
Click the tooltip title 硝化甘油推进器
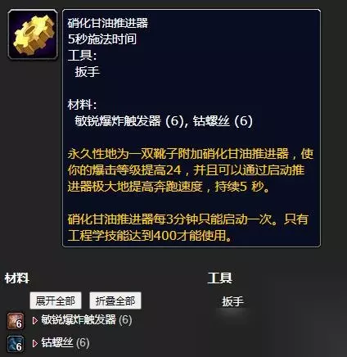click(x=108, y=23)
